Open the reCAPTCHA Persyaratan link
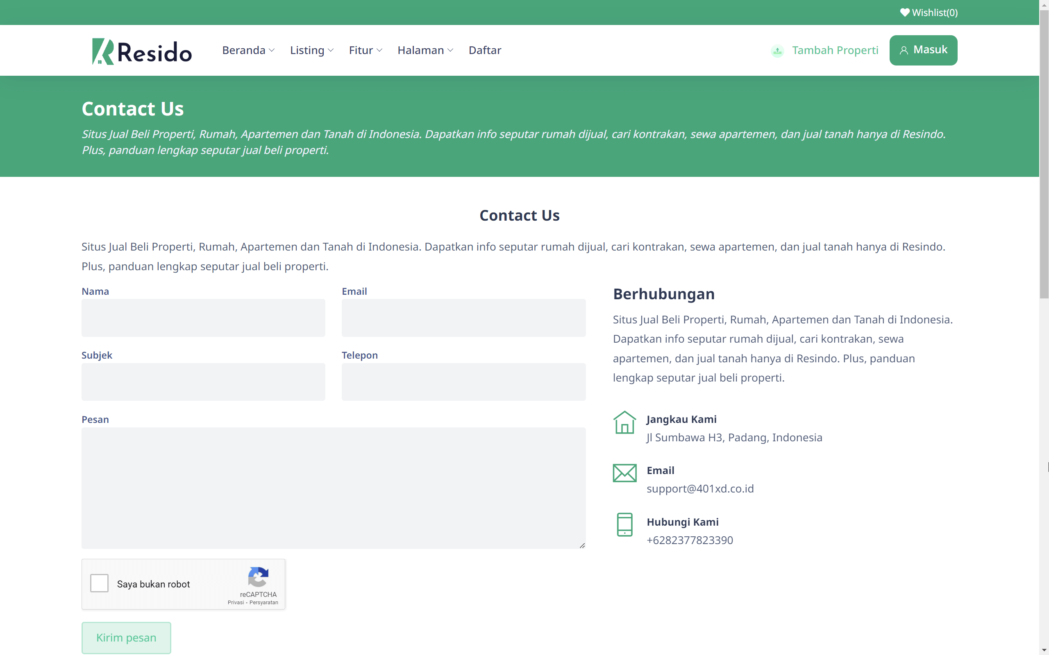1049x655 pixels. 264,602
